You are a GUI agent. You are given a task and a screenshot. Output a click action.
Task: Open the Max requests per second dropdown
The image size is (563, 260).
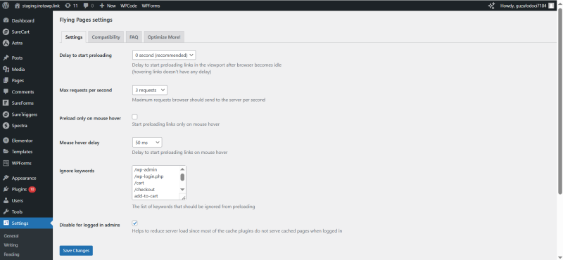[150, 90]
